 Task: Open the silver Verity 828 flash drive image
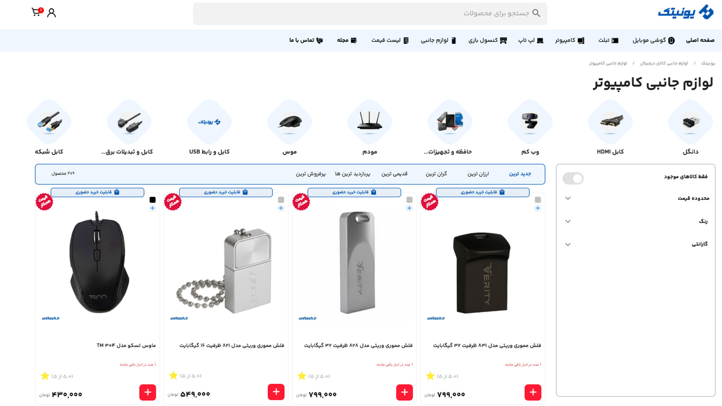point(357,263)
